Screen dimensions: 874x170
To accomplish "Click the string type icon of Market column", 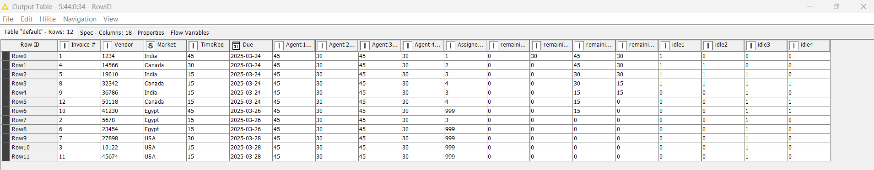I will 151,45.
